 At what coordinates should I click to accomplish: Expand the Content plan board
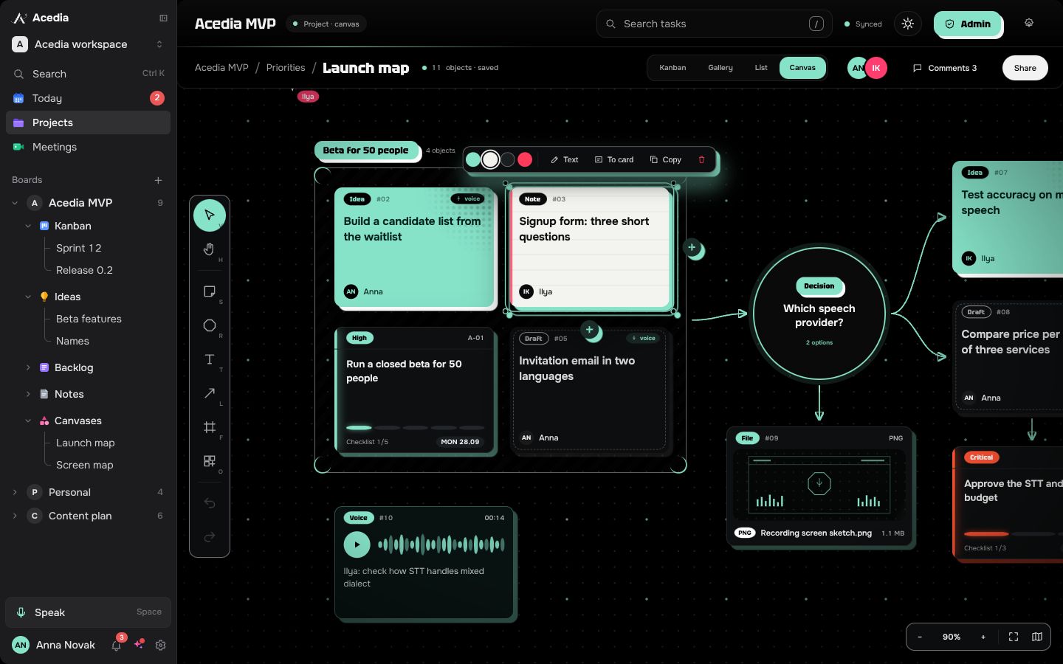15,516
